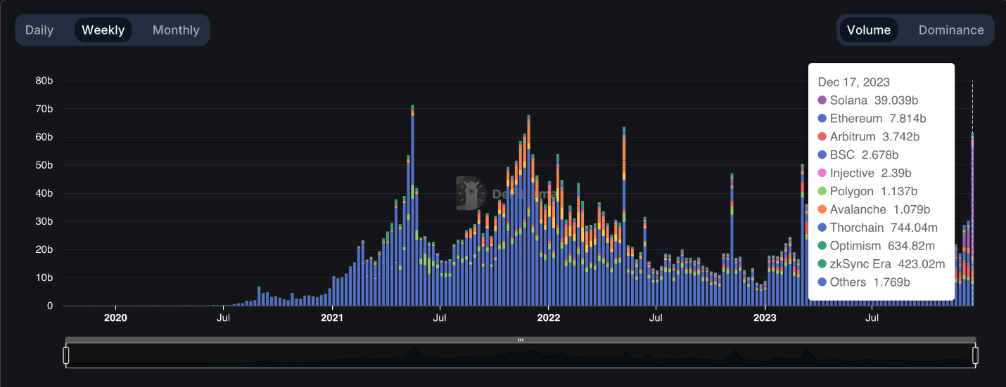1006x387 pixels.
Task: Click the Injective 2.39b tooltip value
Action: tap(896, 173)
